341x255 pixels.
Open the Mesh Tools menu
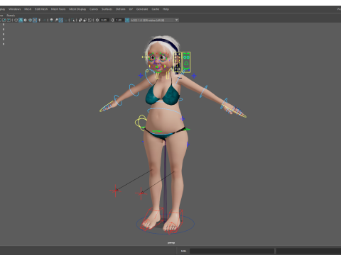click(x=58, y=9)
